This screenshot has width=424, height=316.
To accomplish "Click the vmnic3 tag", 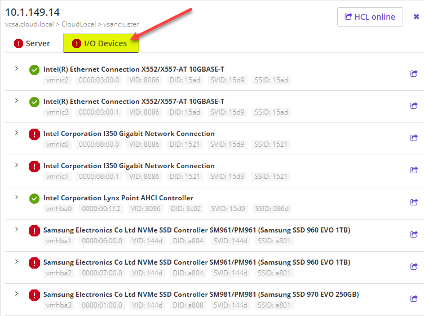I will (58, 112).
